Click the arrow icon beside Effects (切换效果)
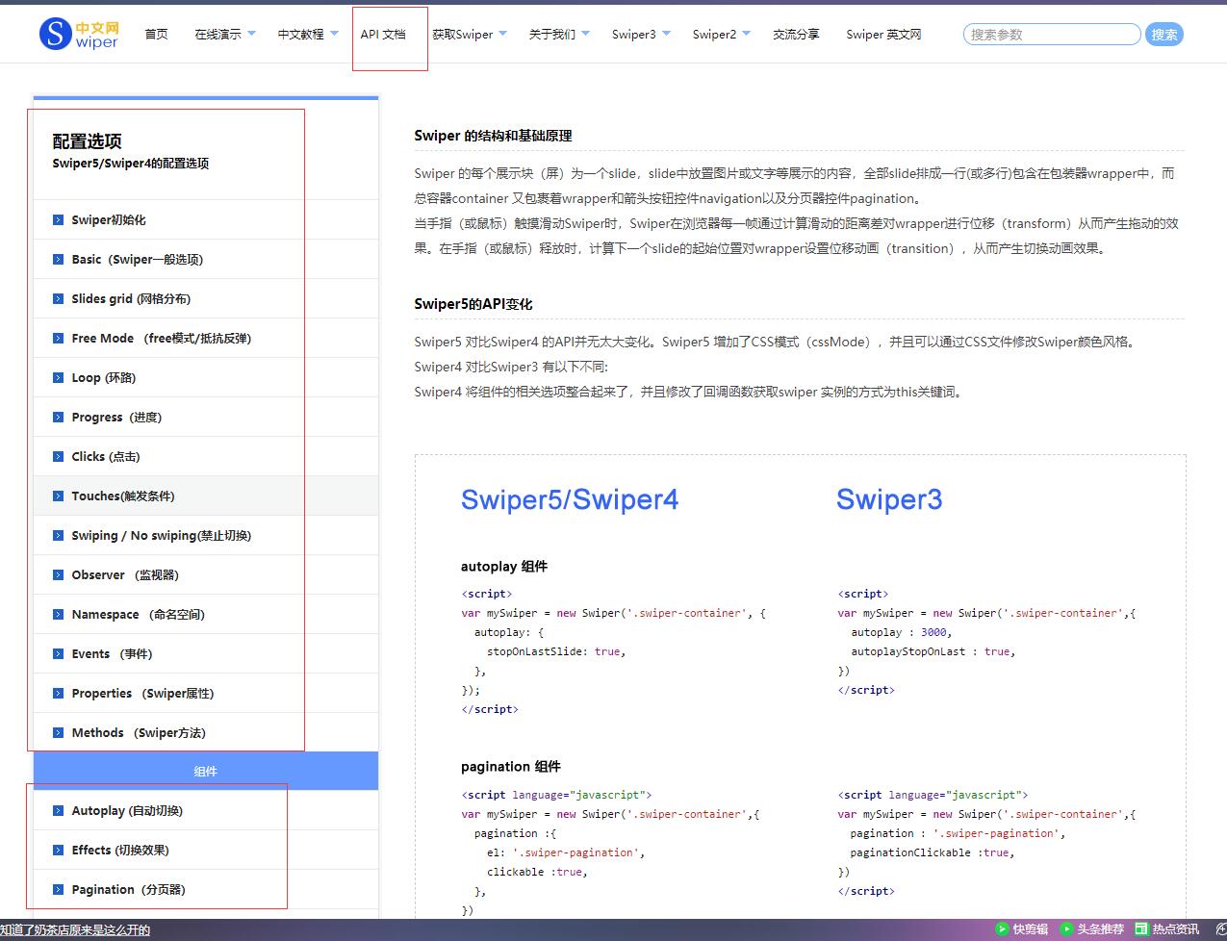The image size is (1227, 941). [59, 851]
